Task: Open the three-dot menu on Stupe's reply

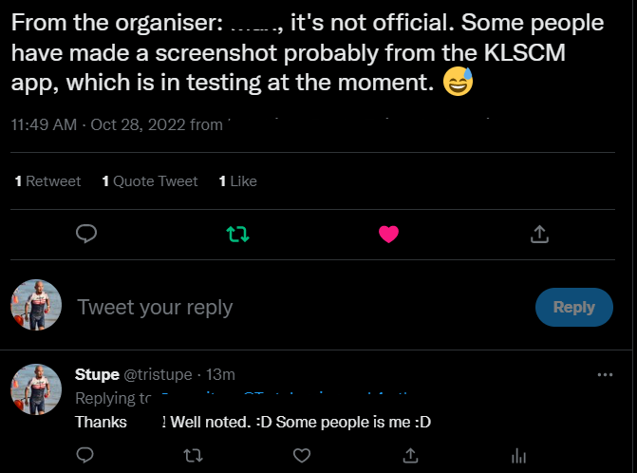Action: 605,375
